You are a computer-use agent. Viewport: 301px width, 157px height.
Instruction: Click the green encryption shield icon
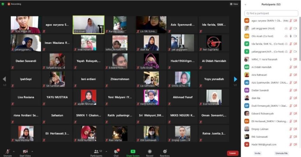click(x=3, y=4)
